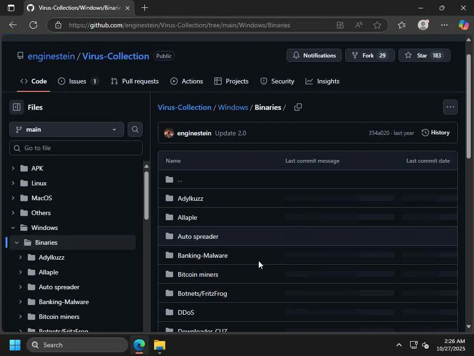
Task: Add this page to favorites with the star icon
Action: [377, 25]
